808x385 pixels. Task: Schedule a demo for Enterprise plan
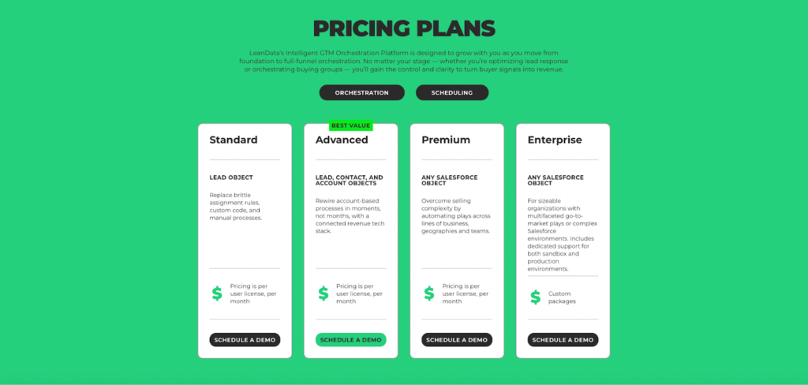pyautogui.click(x=563, y=340)
